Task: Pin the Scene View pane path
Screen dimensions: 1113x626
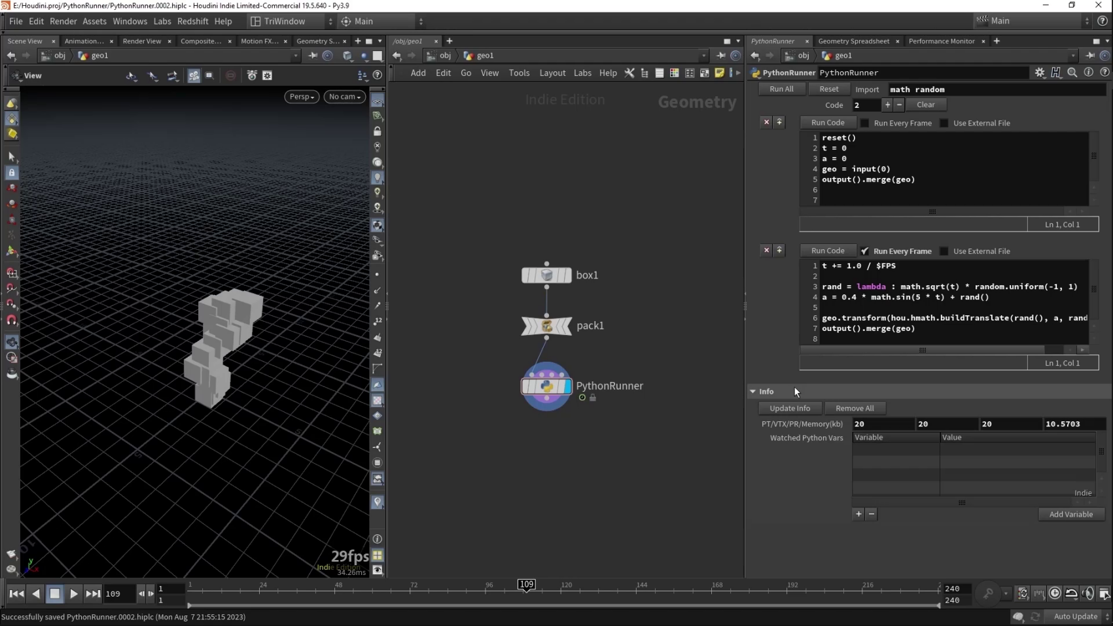Action: tap(313, 56)
